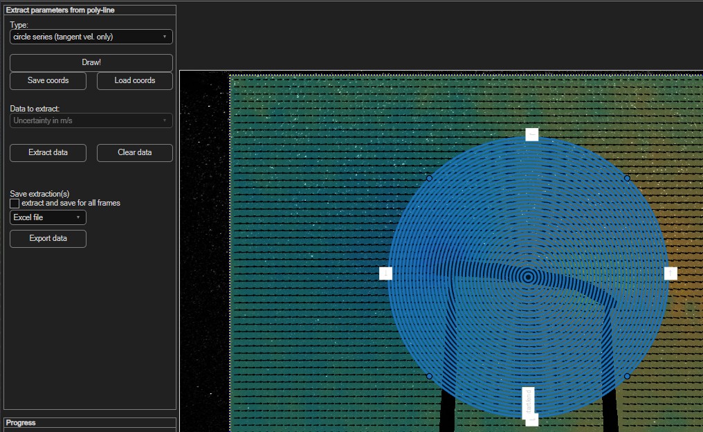Grab the lower-right round handle on the circle
The height and width of the screenshot is (432, 703).
[627, 377]
